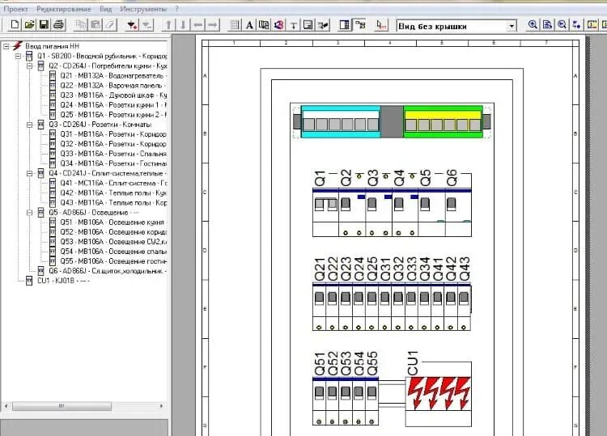Select the CU1 lightning-bolt device in drawing
Image resolution: width=607 pixels, height=436 pixels.
(x=439, y=401)
